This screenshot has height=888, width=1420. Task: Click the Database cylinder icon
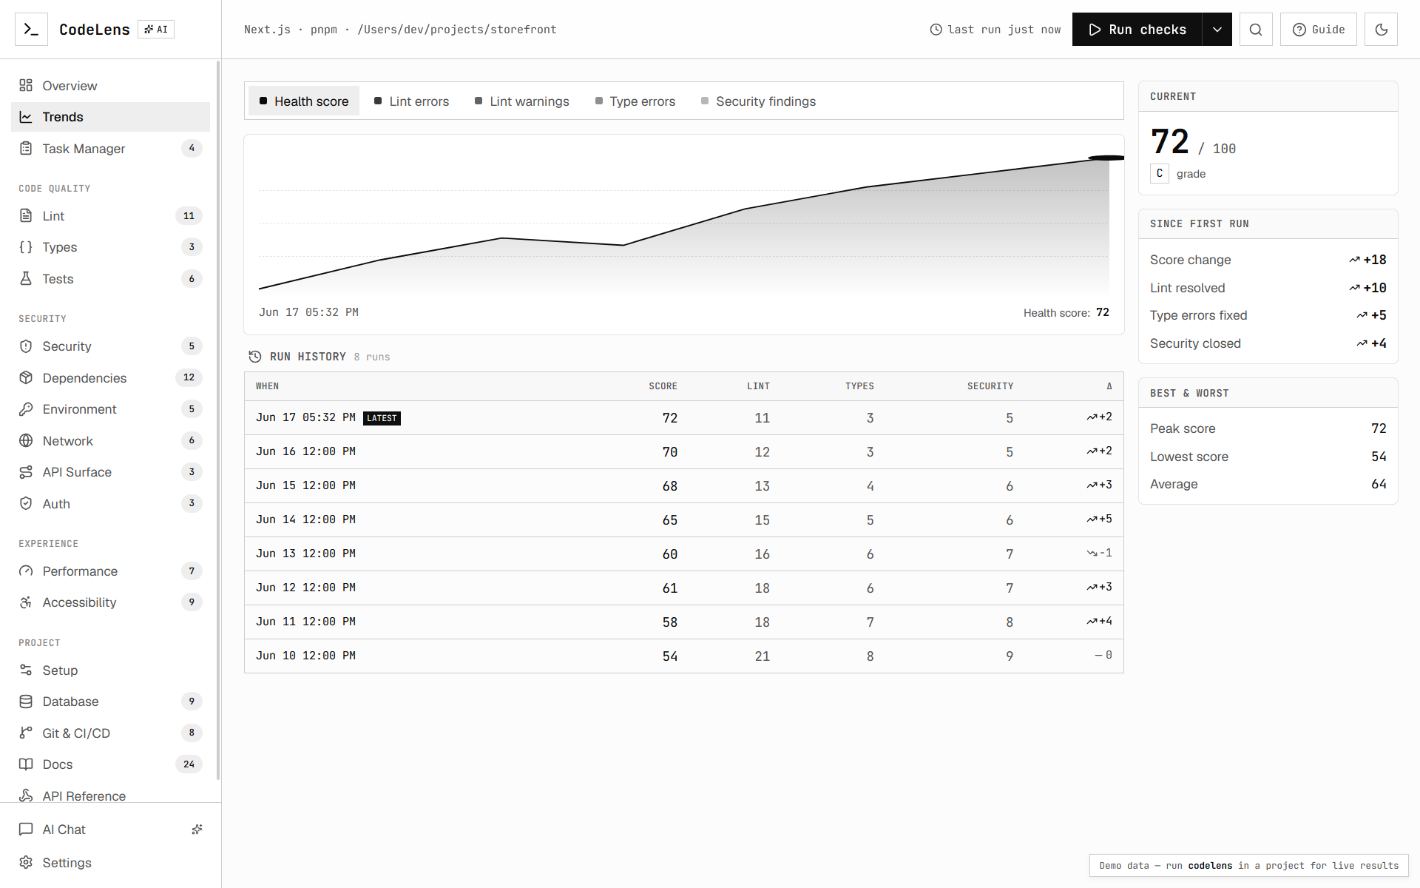26,702
